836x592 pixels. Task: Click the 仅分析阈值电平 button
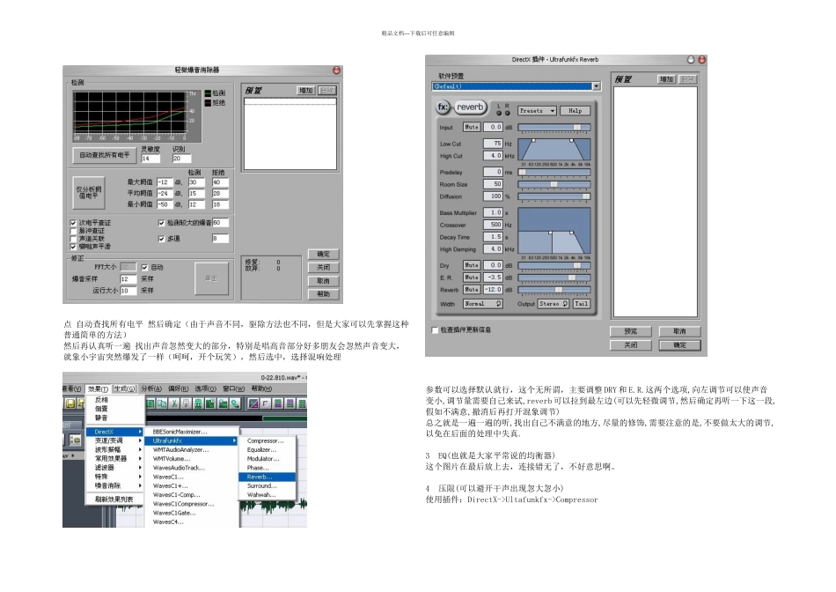tap(89, 192)
